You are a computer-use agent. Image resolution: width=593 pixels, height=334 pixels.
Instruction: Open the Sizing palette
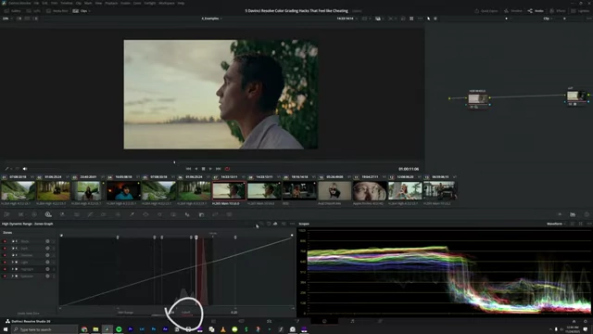click(215, 214)
